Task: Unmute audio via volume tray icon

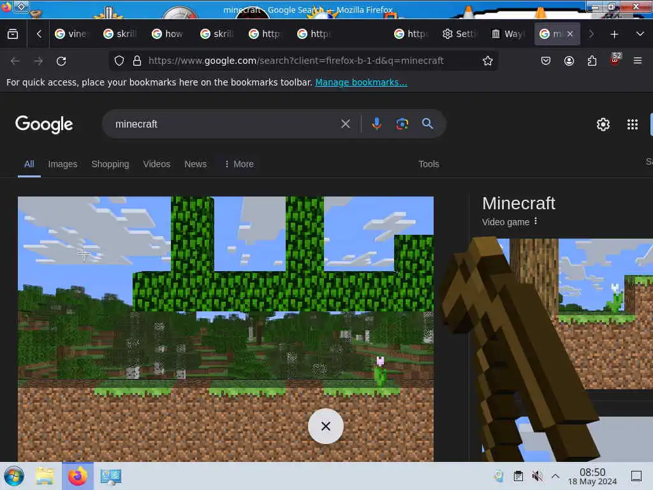Action: click(537, 476)
